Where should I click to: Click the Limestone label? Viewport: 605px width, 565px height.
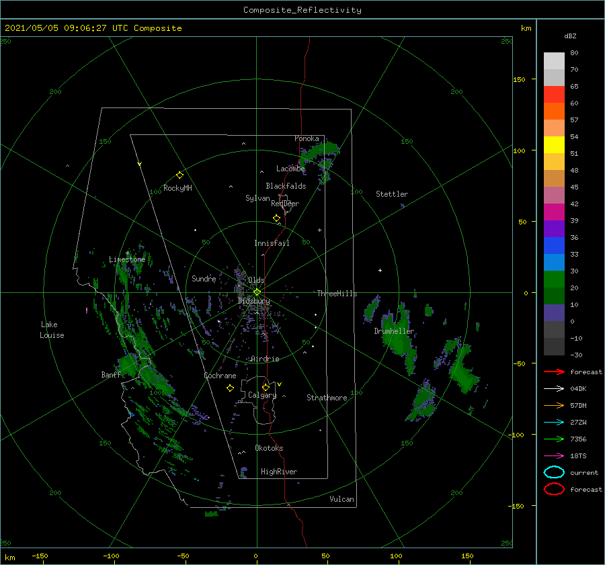127,259
